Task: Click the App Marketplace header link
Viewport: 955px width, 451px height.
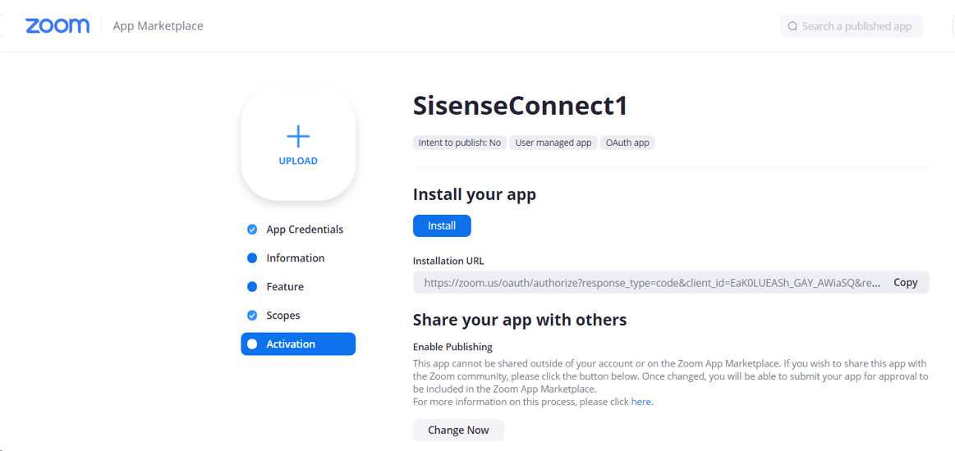Action: [x=158, y=26]
